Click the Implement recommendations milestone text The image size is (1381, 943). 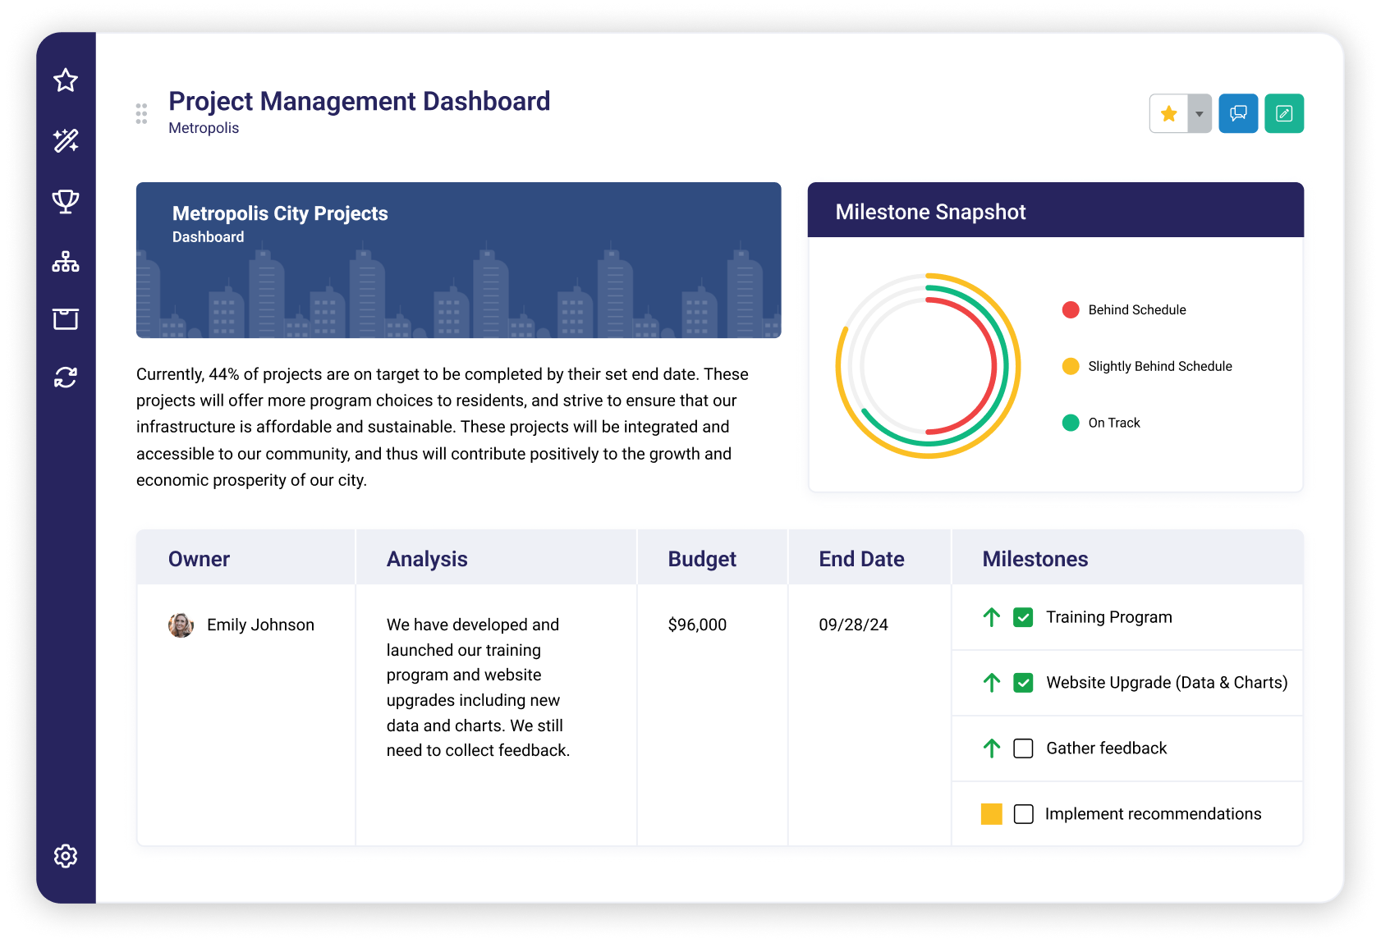point(1153,814)
